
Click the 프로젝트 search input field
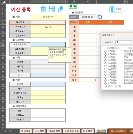(x=123, y=42)
